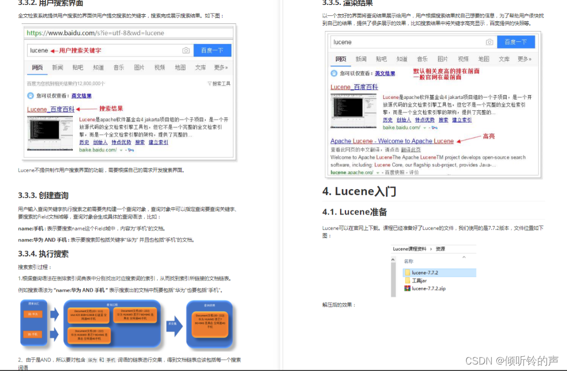Open dropdown arrow after lucene.apache.org/
Viewport: 567px width, 371px height.
tap(378, 173)
